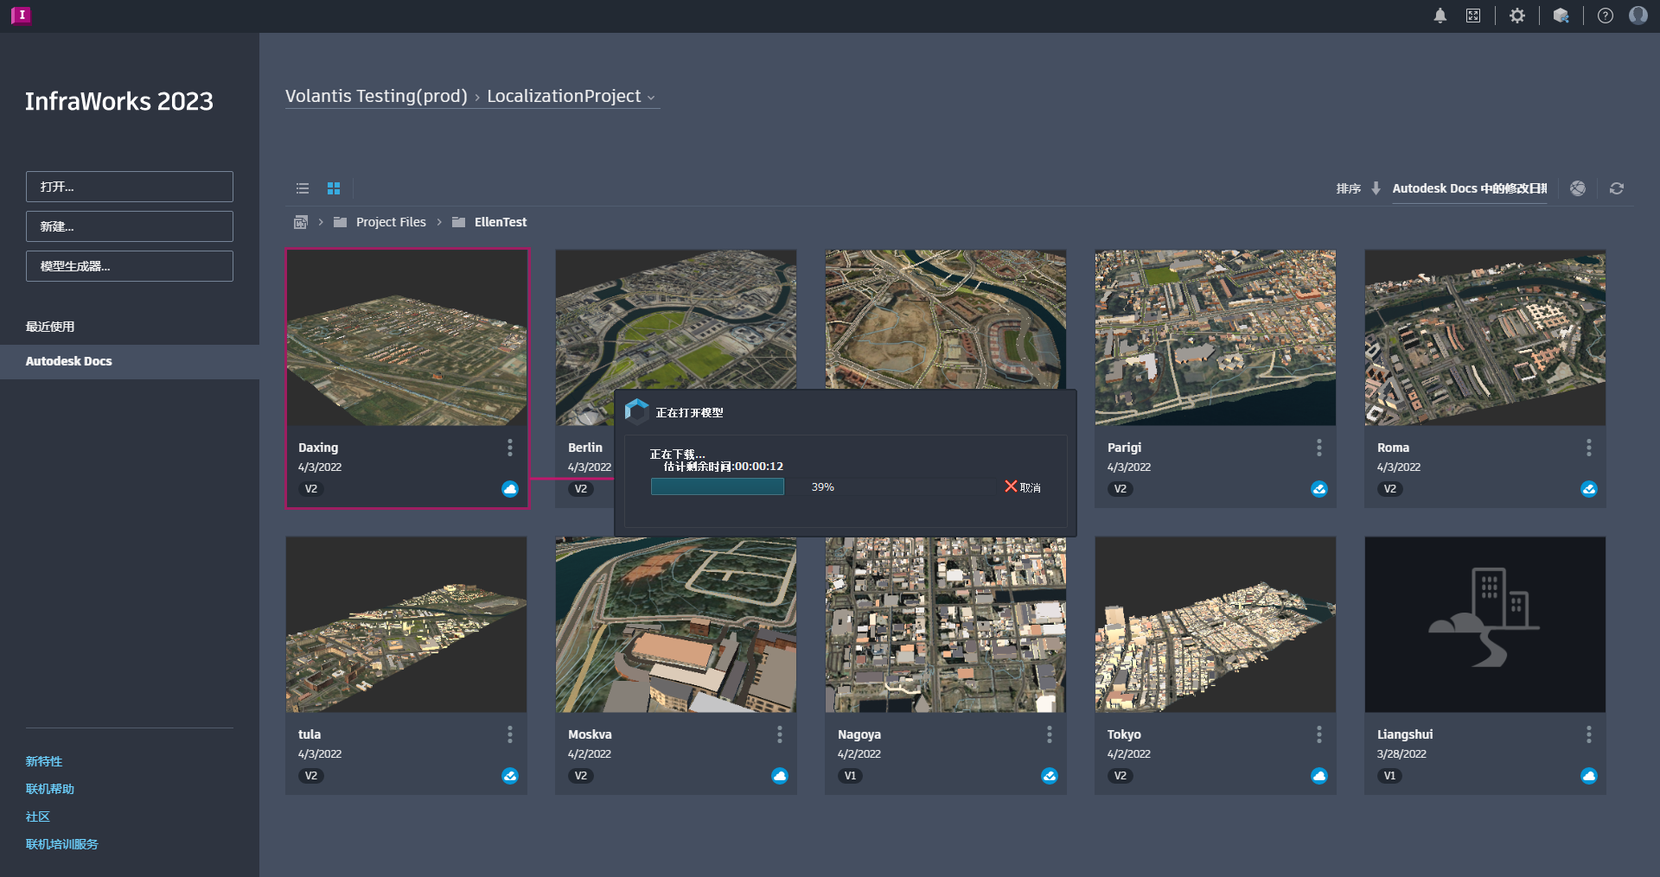
Task: Open the user profile avatar
Action: [x=1638, y=16]
